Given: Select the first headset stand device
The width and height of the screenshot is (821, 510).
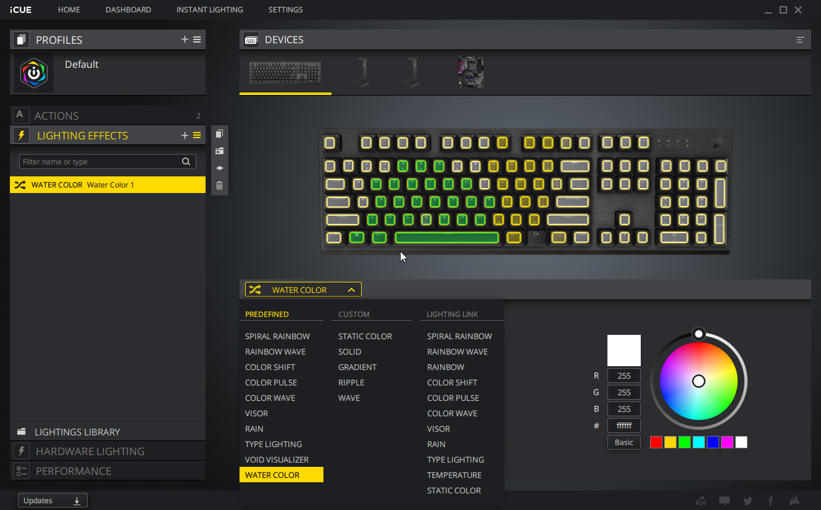Looking at the screenshot, I should click(360, 73).
